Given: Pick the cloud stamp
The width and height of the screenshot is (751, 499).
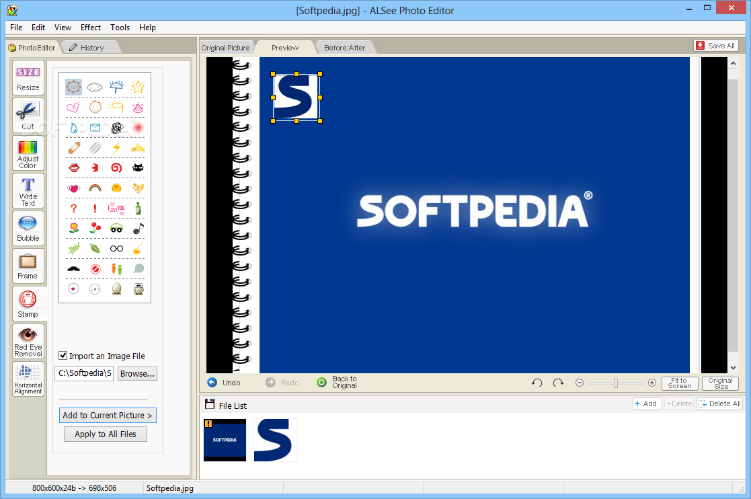Looking at the screenshot, I should [95, 87].
